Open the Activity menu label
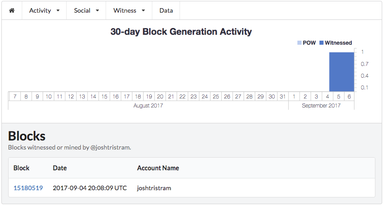The height and width of the screenshot is (206, 384). (x=40, y=10)
